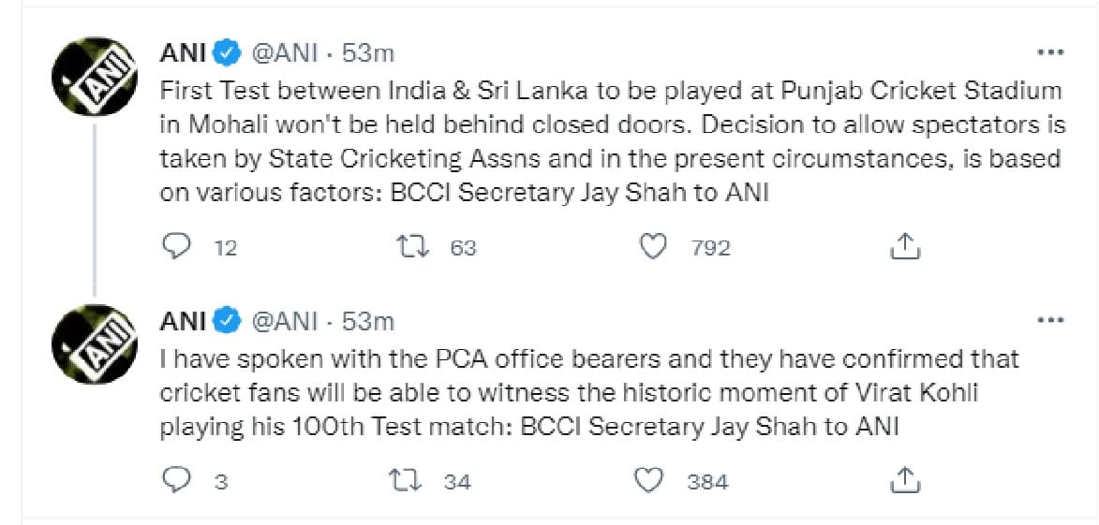Reply to the Virat Kohli 100th Test tweet
Image resolution: width=1099 pixels, height=525 pixels.
coord(177,481)
